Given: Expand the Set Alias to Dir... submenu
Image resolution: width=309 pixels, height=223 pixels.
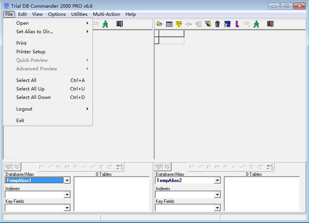Looking at the screenshot, I should click(x=52, y=31).
